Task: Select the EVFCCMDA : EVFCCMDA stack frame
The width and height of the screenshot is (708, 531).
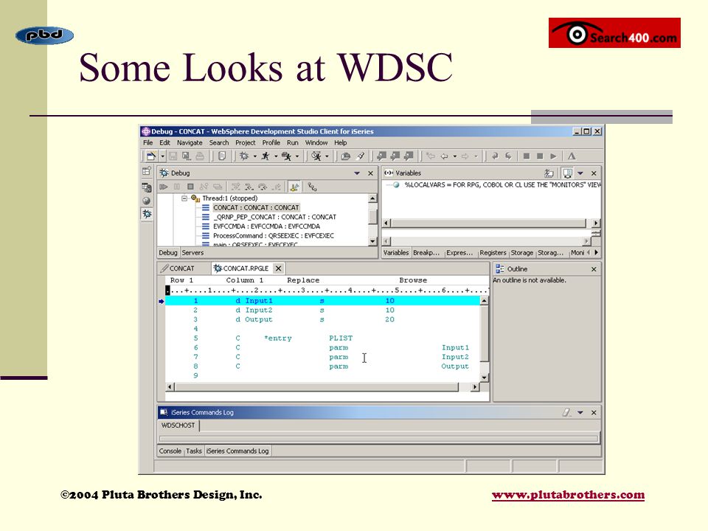Action: [x=266, y=226]
